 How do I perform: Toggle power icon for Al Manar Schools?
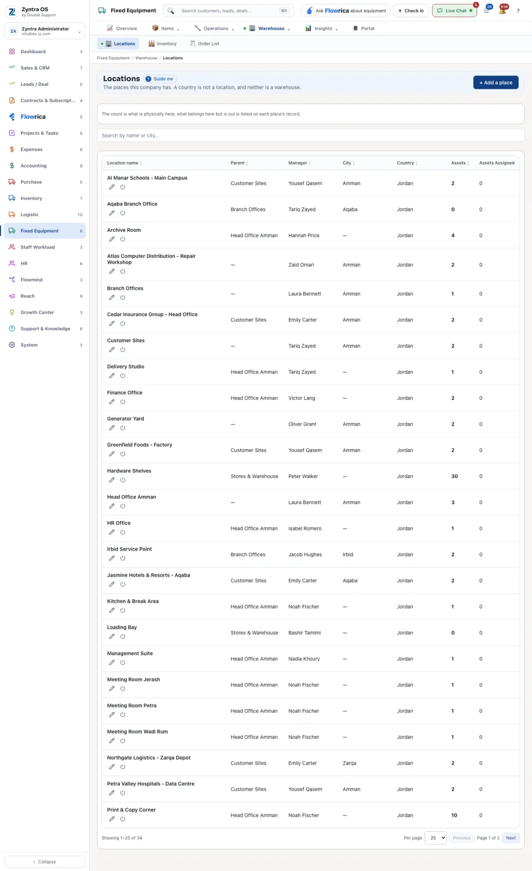pyautogui.click(x=122, y=187)
